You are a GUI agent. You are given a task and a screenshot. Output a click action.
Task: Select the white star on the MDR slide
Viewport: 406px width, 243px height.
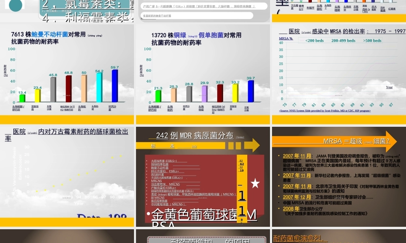[x=255, y=183]
